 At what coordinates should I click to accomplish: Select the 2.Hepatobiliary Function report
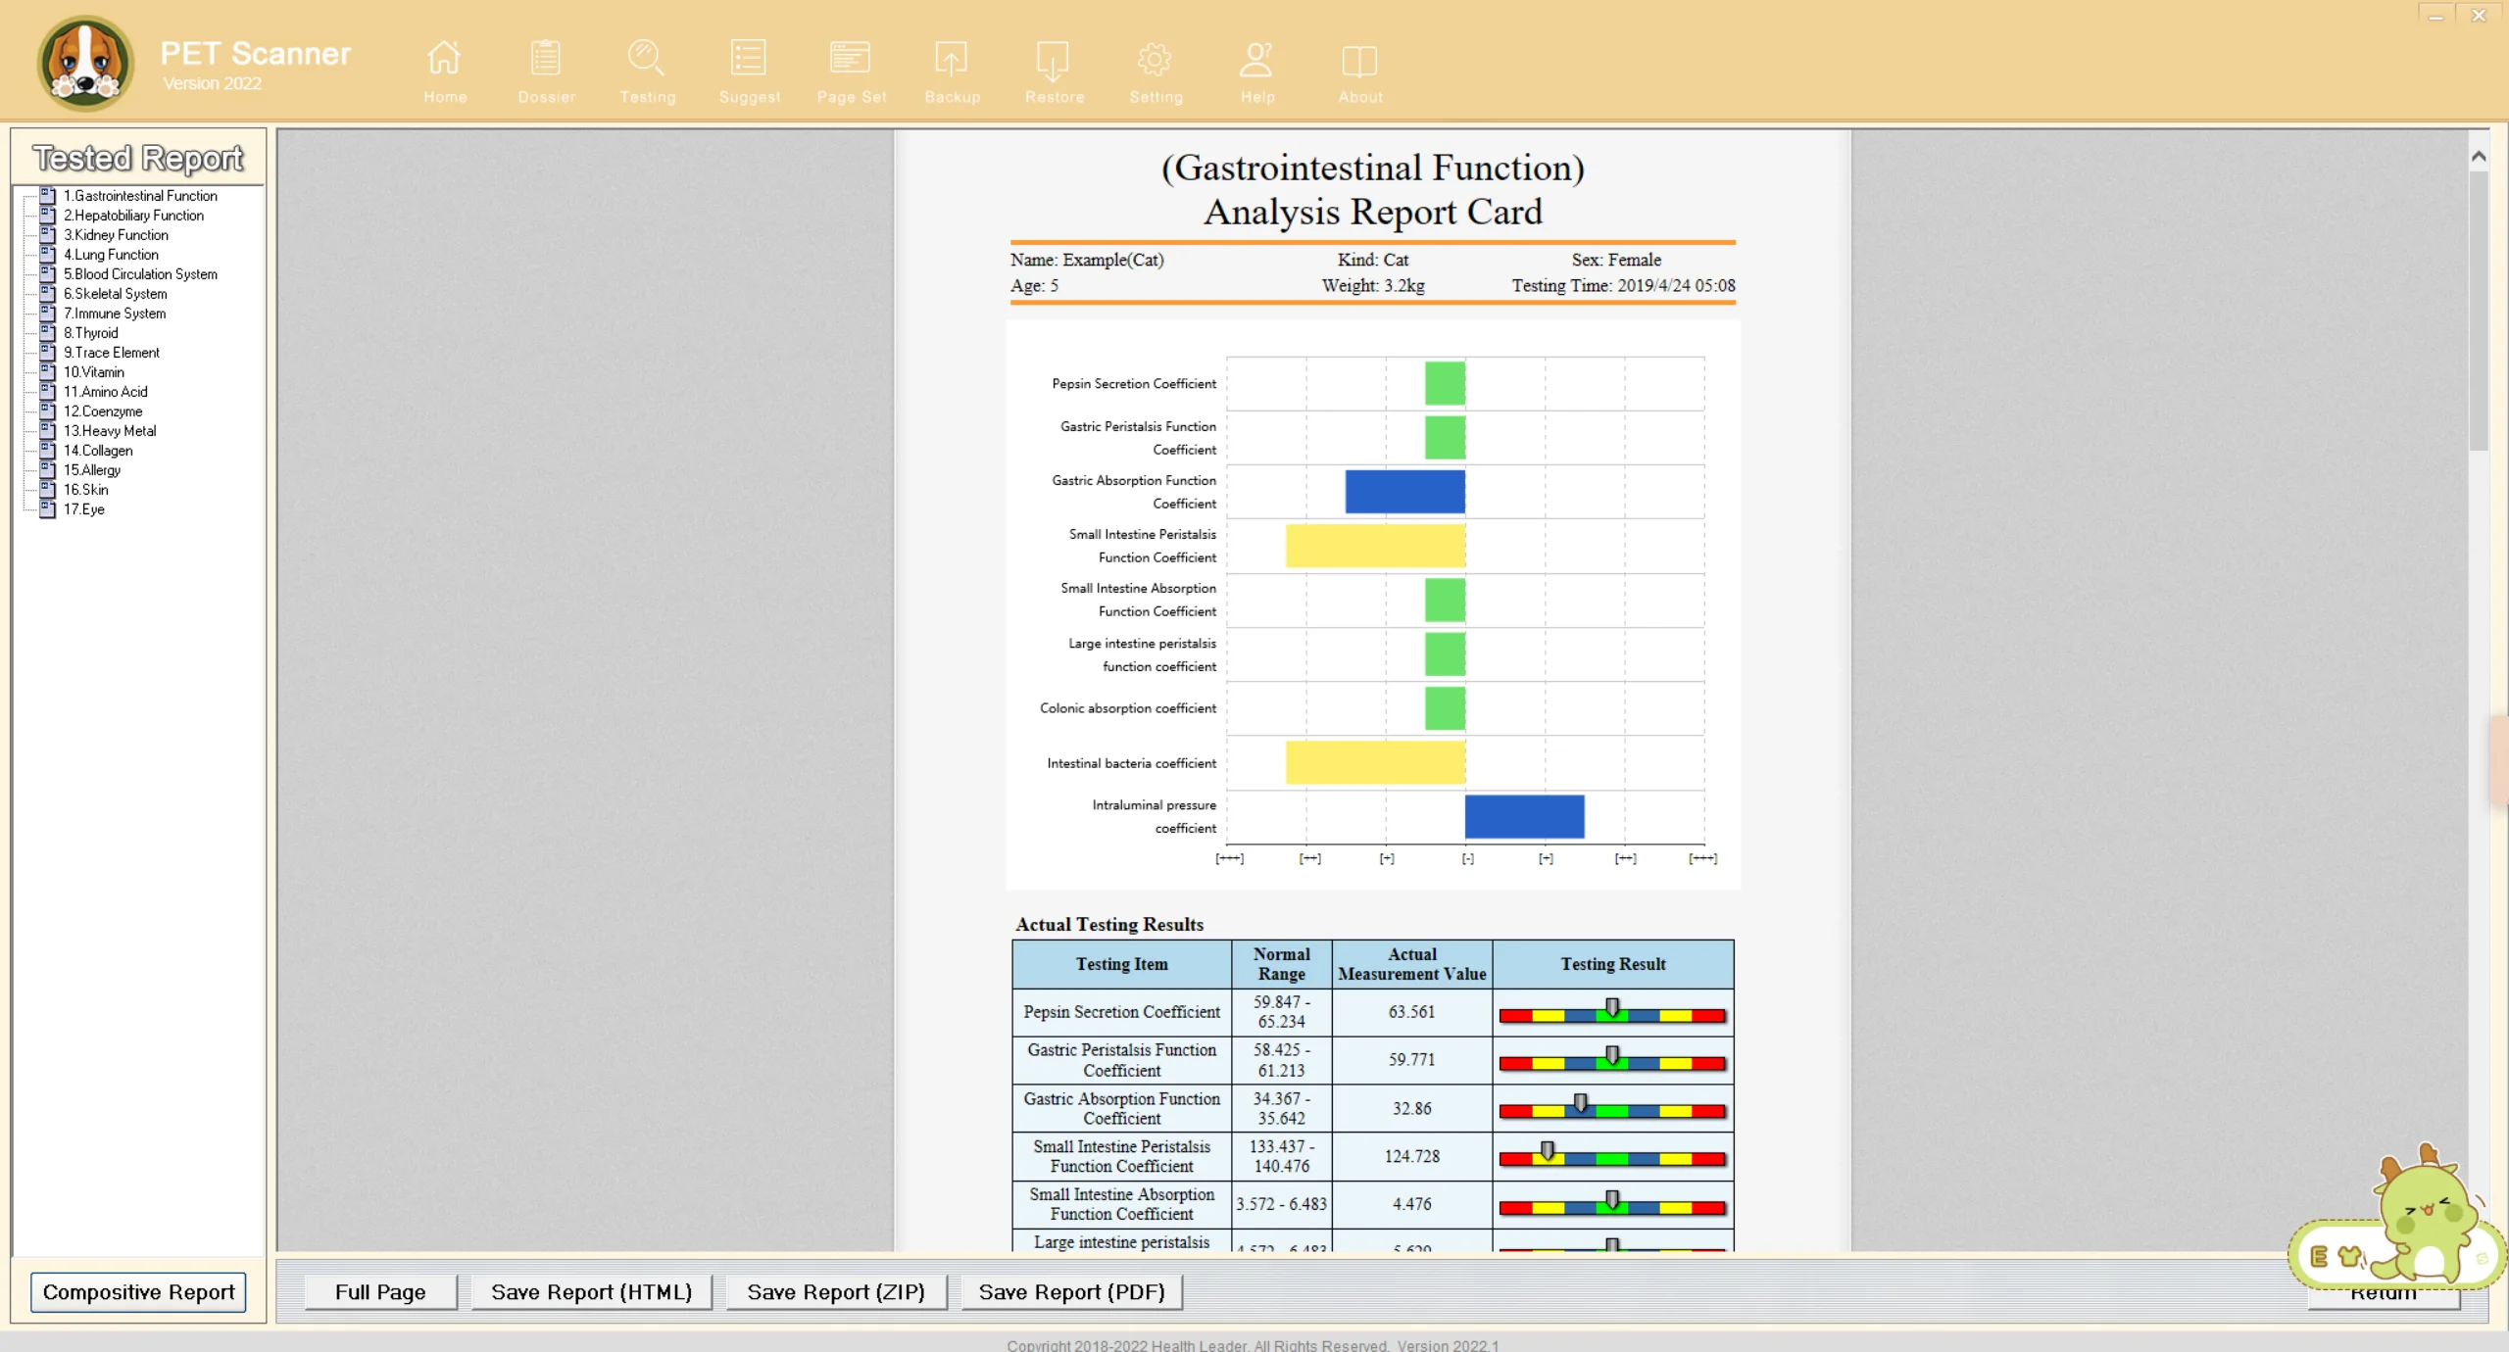pyautogui.click(x=133, y=216)
